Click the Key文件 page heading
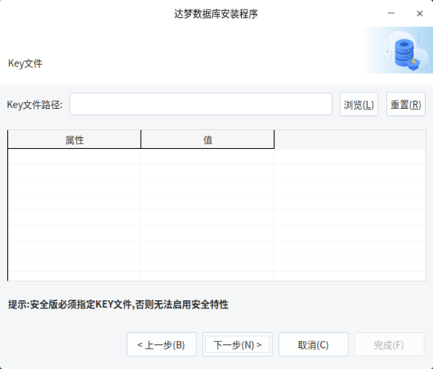Screen dimensions: 433x369 coord(25,63)
